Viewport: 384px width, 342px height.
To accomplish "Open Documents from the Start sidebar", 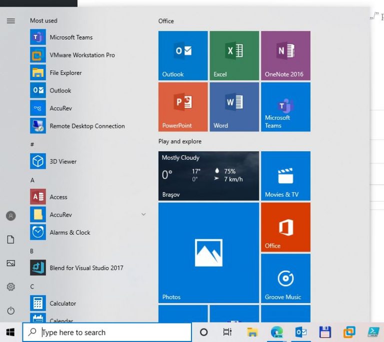I will [11, 240].
